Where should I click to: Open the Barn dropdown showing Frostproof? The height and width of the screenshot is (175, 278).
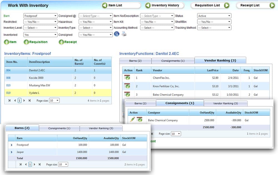point(40,16)
